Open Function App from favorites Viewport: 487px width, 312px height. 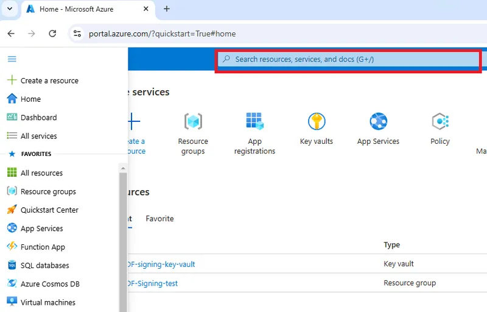[43, 247]
